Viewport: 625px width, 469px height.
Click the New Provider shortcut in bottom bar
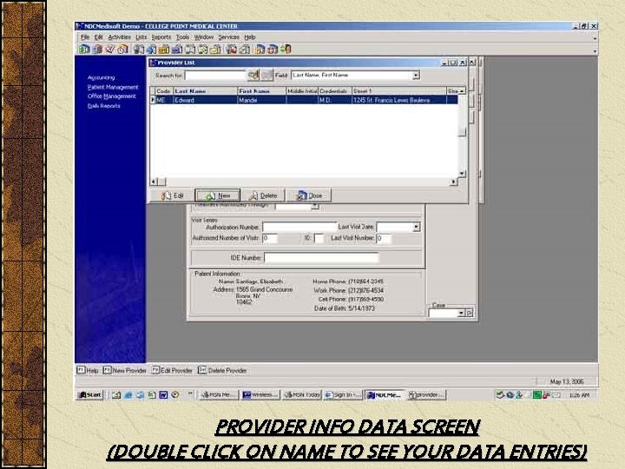click(125, 371)
